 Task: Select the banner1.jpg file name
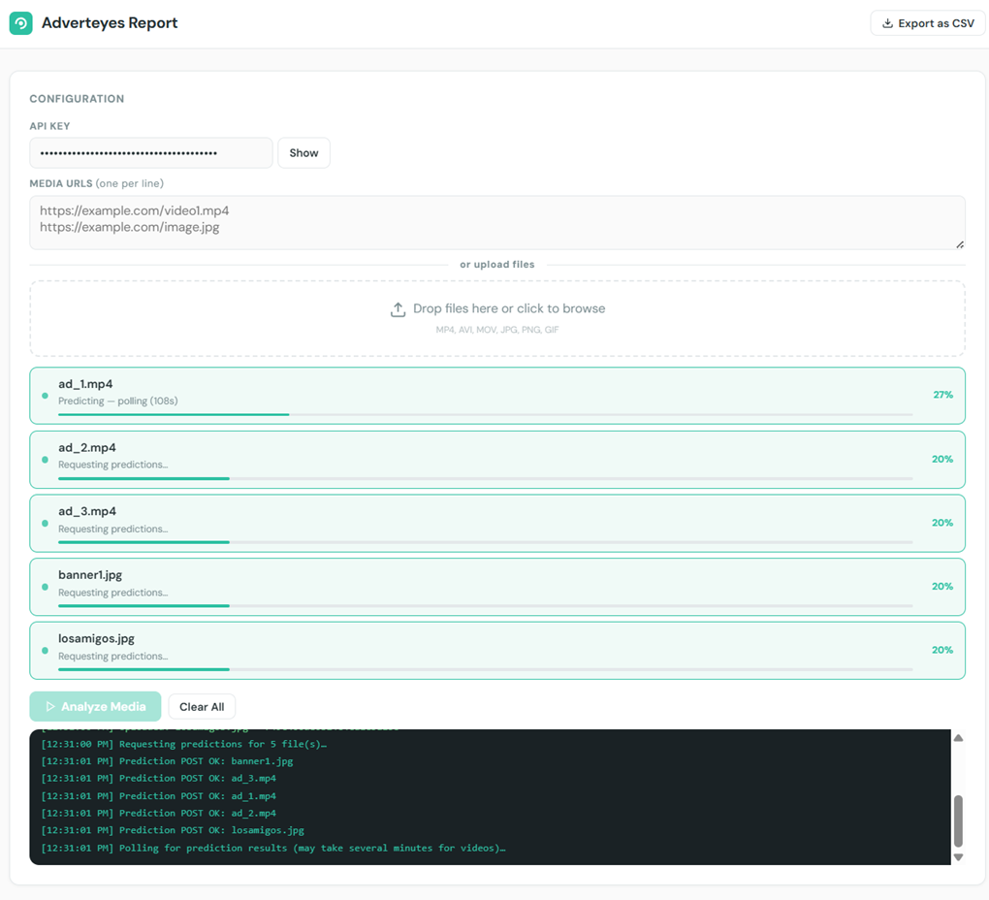(90, 575)
